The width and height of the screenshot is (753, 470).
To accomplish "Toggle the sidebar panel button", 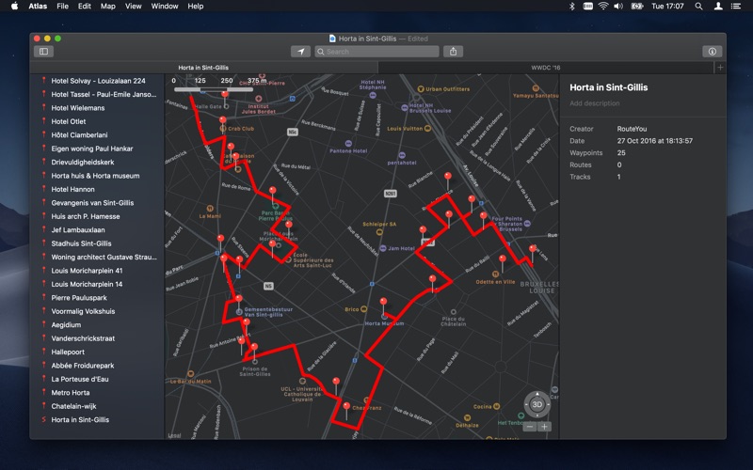I will (x=43, y=52).
